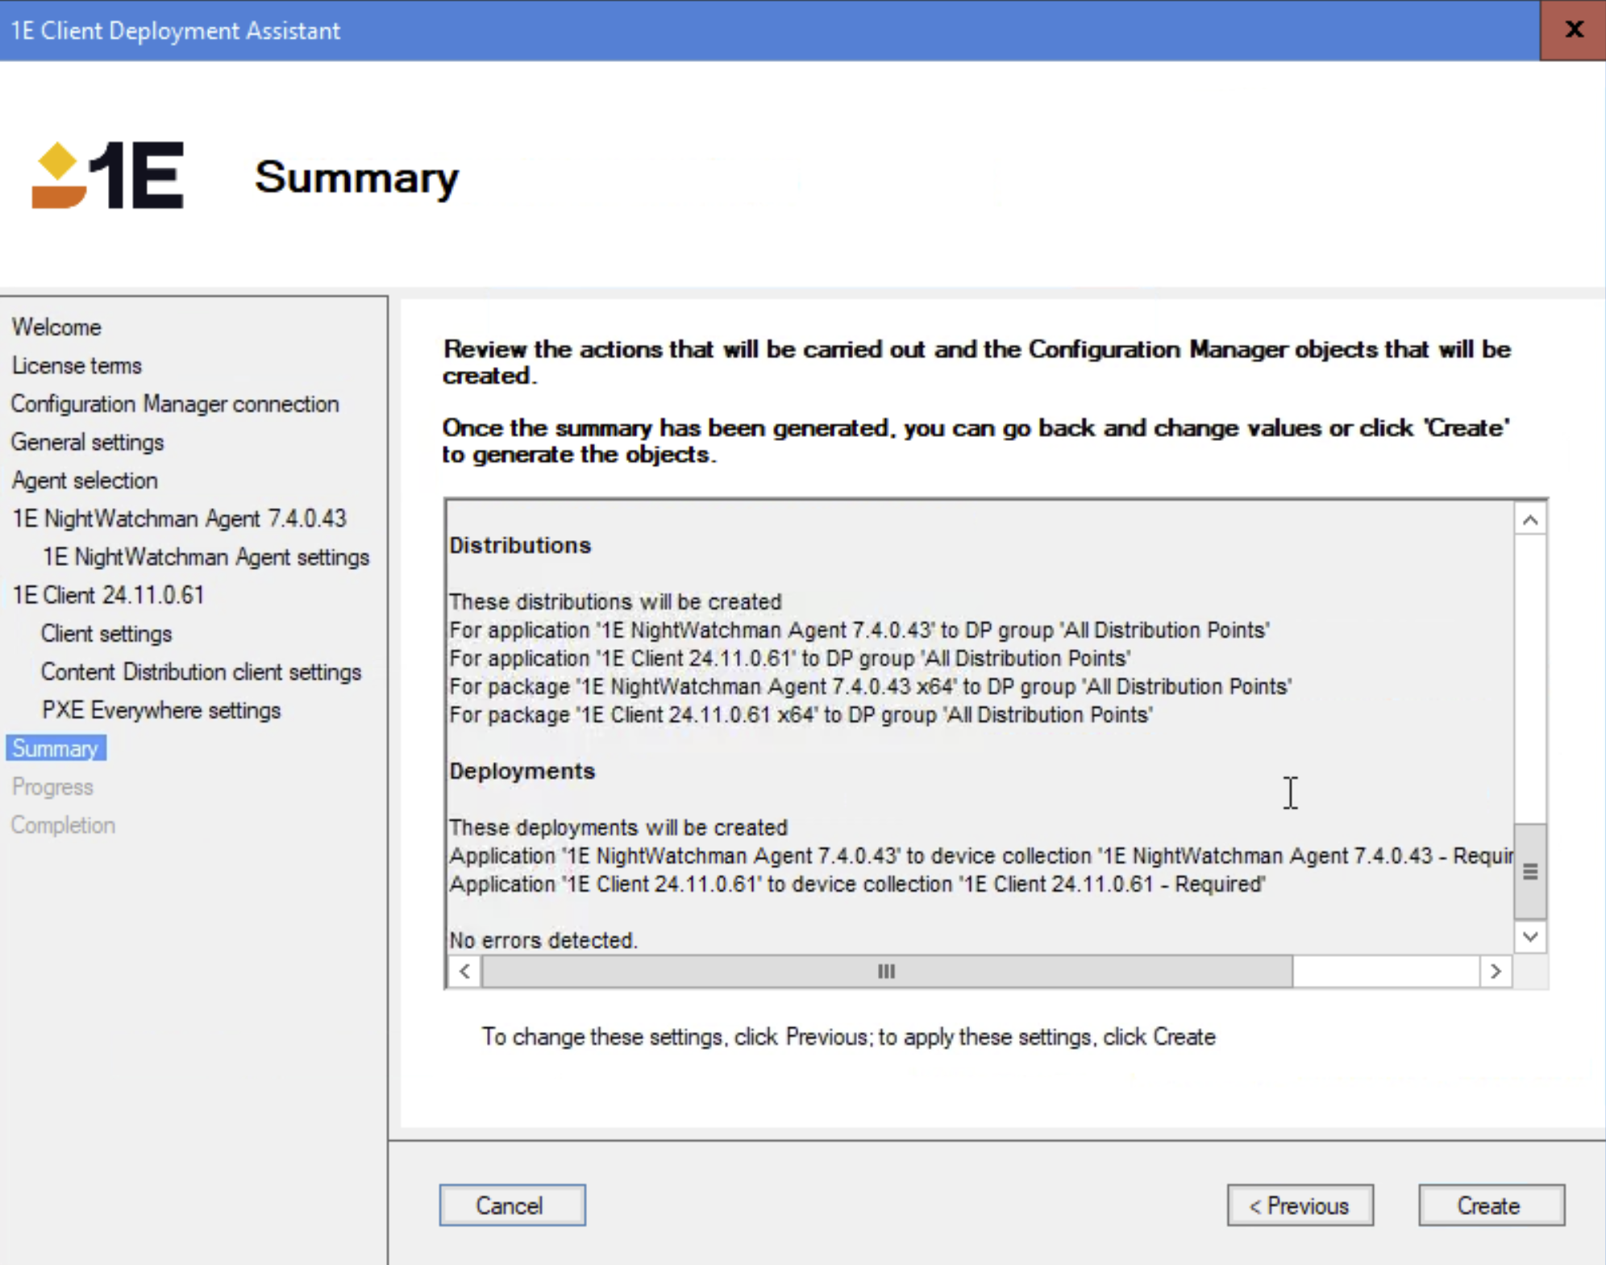Click the Deployments heading in summary
The width and height of the screenshot is (1606, 1265).
(x=522, y=771)
